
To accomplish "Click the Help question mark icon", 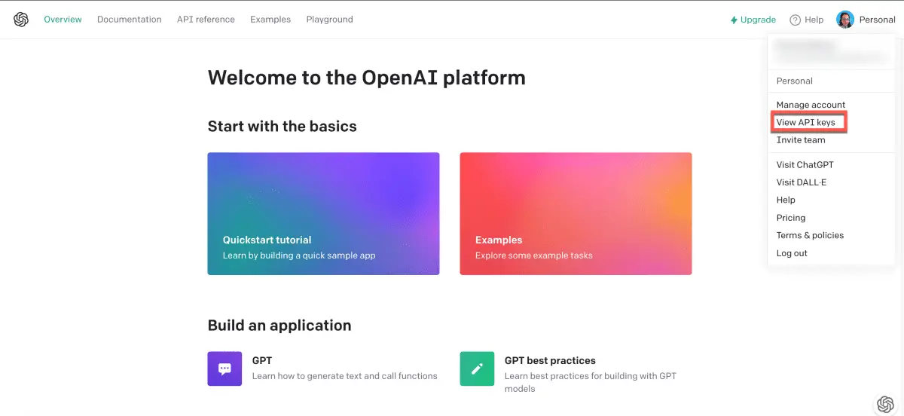I will pyautogui.click(x=795, y=20).
